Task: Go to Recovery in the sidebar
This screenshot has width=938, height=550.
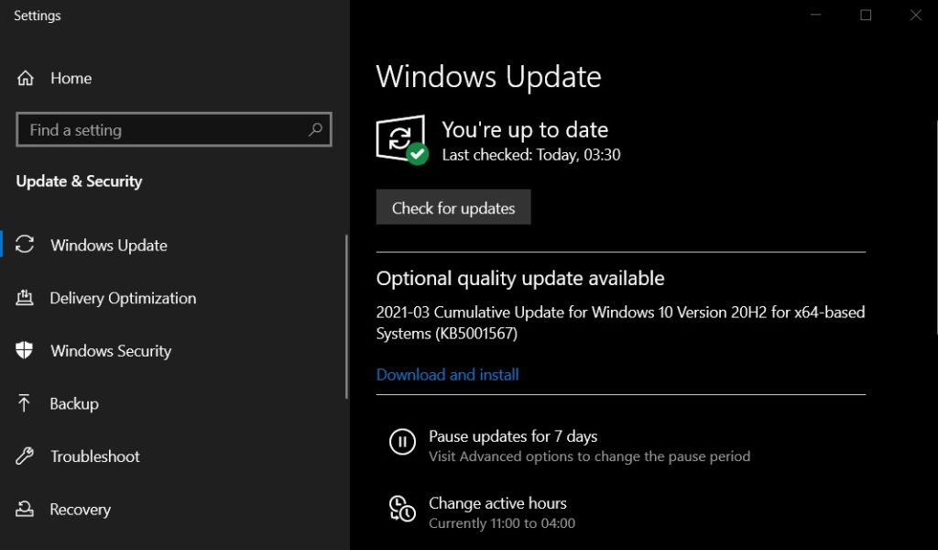Action: coord(80,510)
